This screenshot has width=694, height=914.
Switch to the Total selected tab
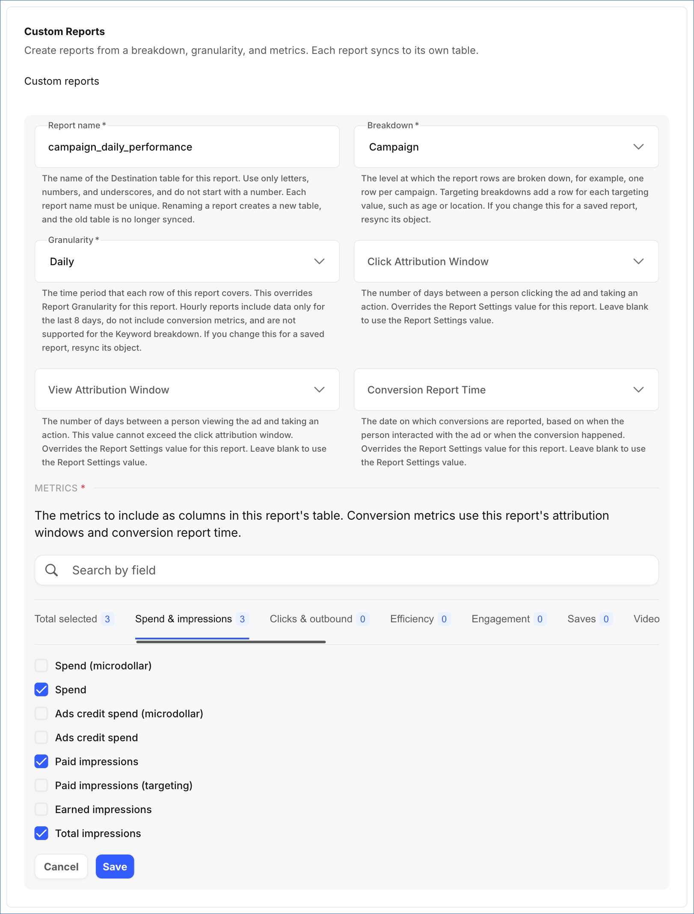click(x=74, y=619)
